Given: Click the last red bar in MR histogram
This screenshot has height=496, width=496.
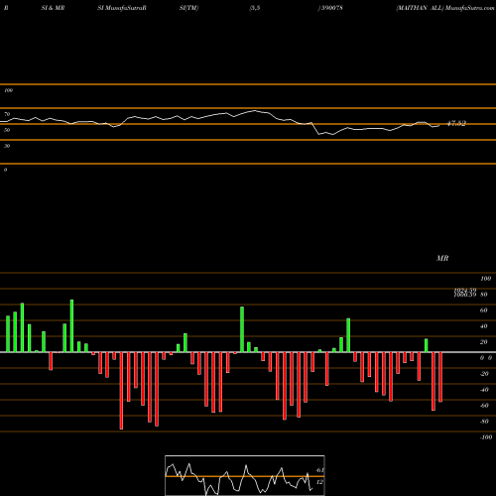Looking at the screenshot, I should [x=440, y=377].
